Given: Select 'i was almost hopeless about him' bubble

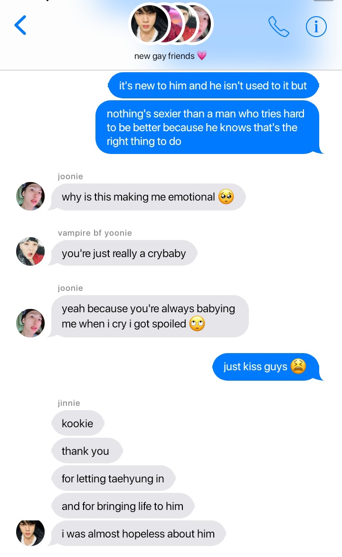Looking at the screenshot, I should (139, 534).
